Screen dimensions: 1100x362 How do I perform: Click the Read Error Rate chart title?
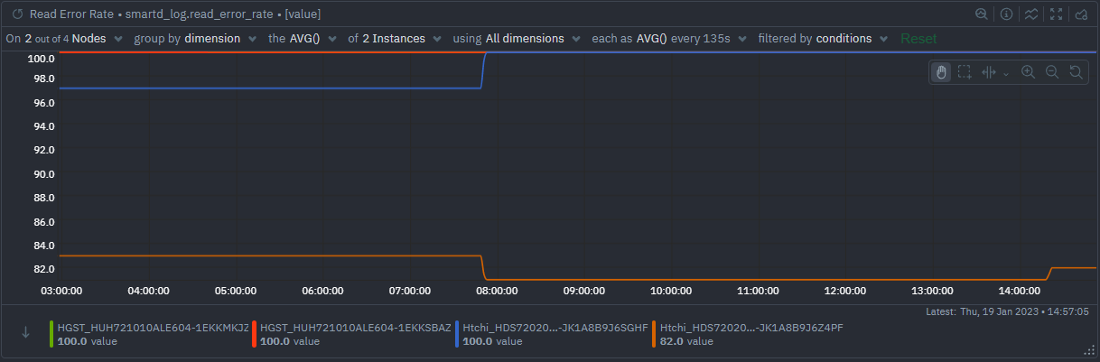click(x=175, y=14)
